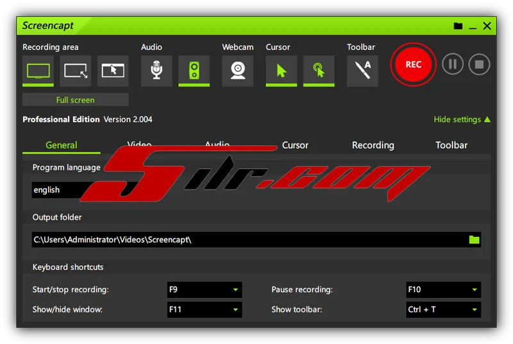The image size is (513, 344).
Task: Click the Keyboard shortcuts heading
Action: 68,267
